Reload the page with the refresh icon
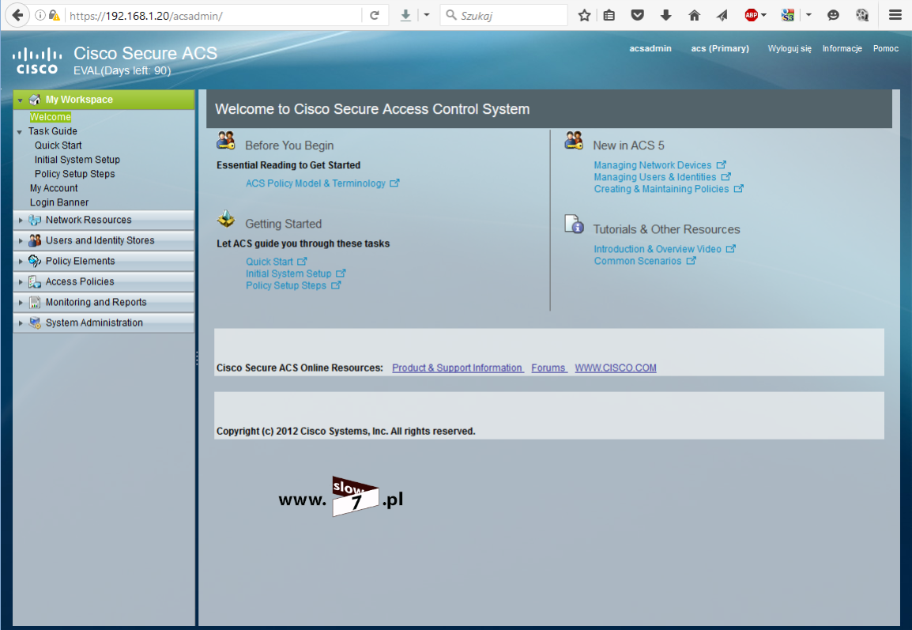Screen dimensions: 912x630 (375, 16)
